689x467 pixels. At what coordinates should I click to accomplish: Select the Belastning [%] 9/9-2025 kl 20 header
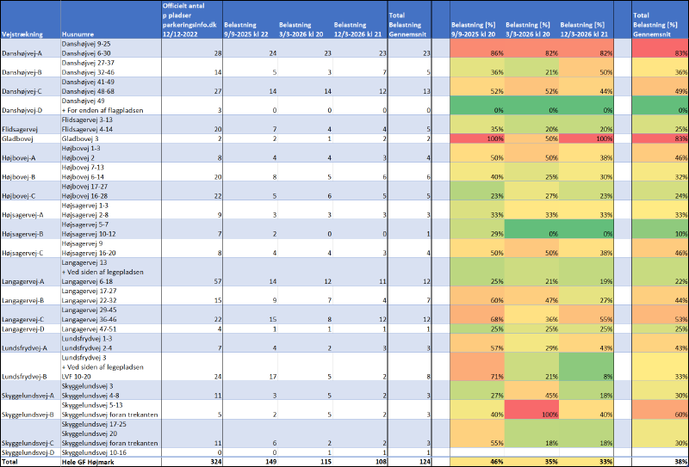click(479, 29)
